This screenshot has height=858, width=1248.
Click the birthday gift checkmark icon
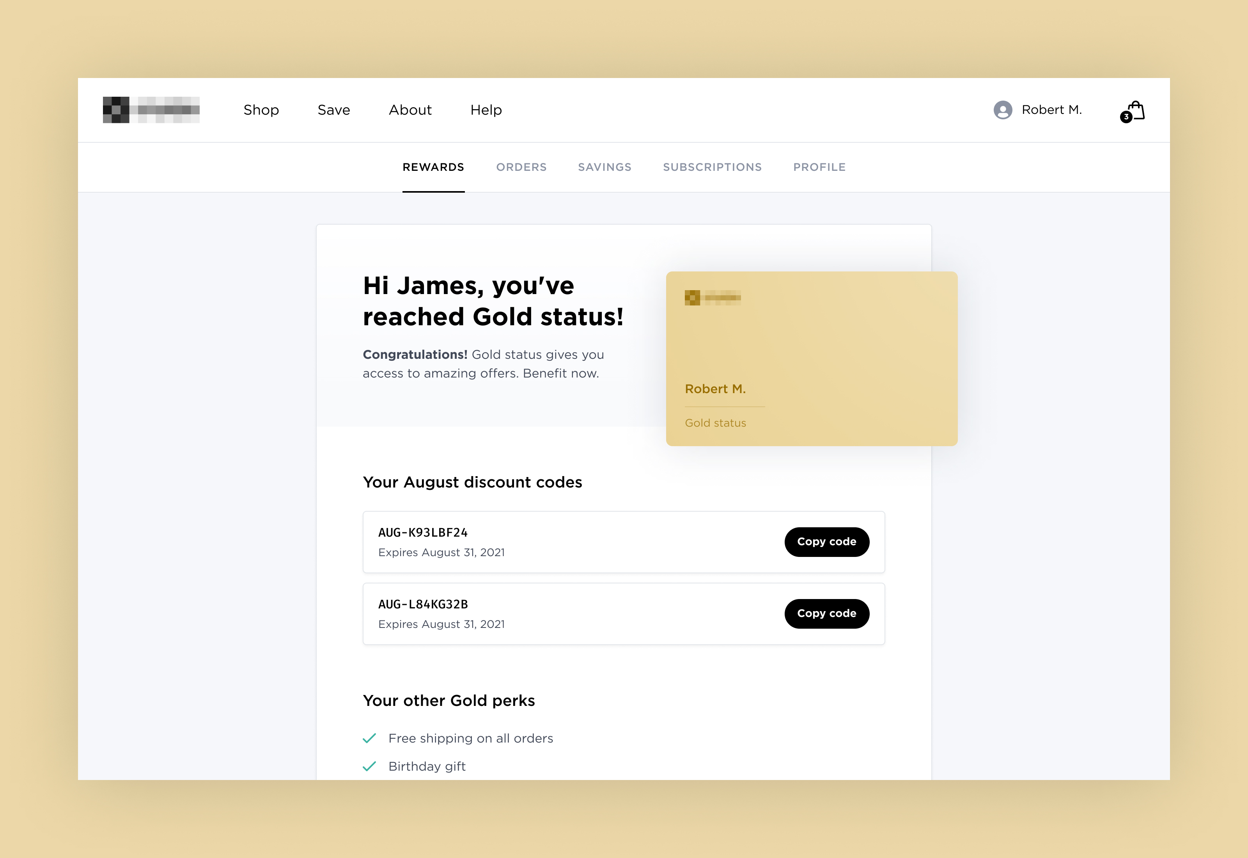370,765
